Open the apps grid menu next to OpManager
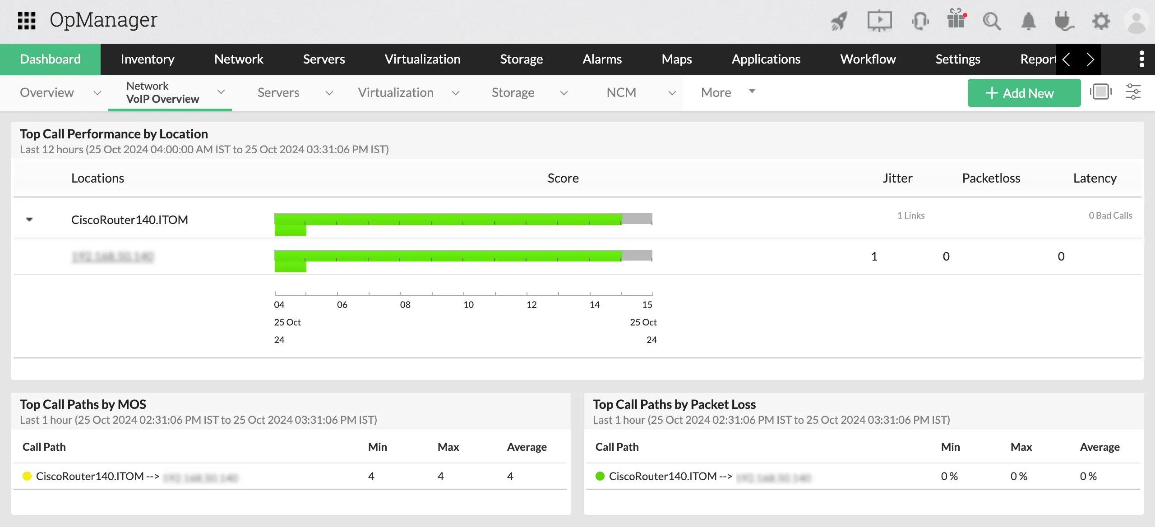 pyautogui.click(x=27, y=21)
